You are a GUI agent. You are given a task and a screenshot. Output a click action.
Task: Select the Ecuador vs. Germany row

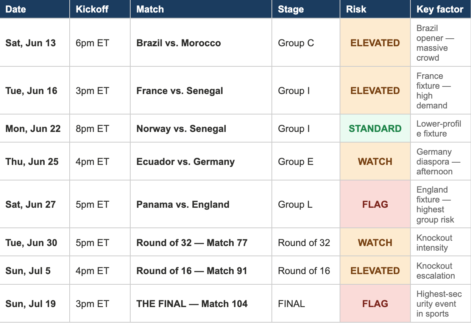pos(235,161)
